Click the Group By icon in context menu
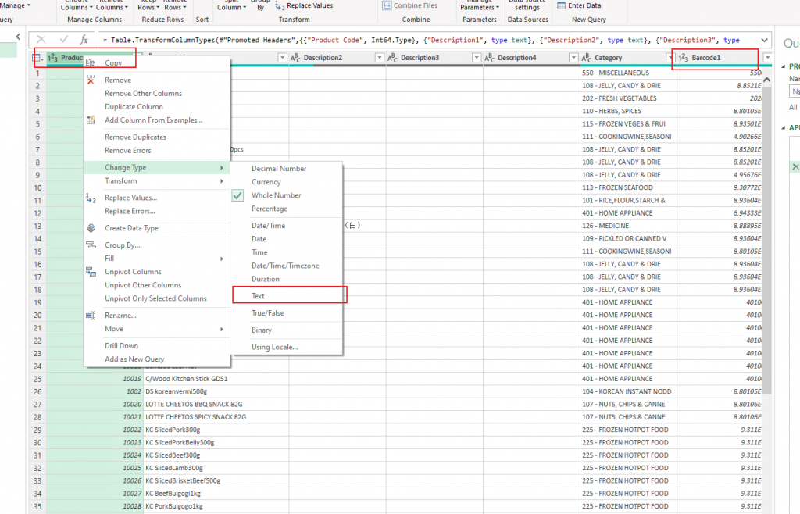Screen dimensions: 800x514 click(x=91, y=245)
